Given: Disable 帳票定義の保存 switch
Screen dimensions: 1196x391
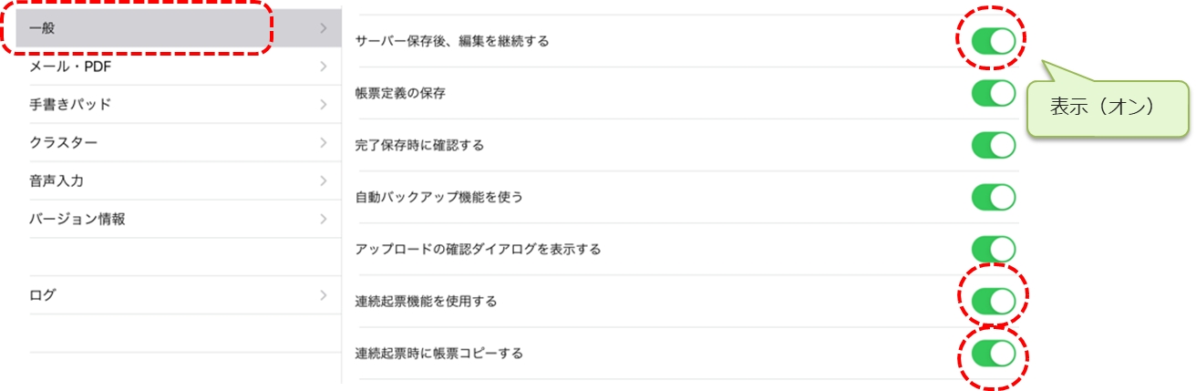Looking at the screenshot, I should [x=993, y=93].
